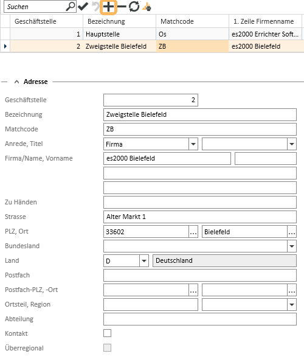Viewport: 304px width, 362px height.
Task: Save changes with the checkmark icon
Action: [x=83, y=7]
